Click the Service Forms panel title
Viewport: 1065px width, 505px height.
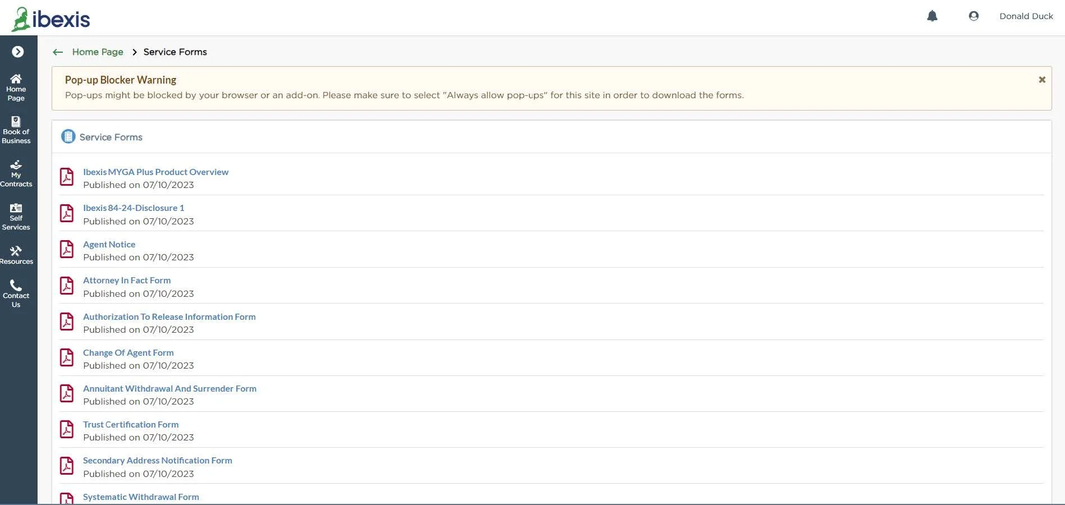coord(111,137)
